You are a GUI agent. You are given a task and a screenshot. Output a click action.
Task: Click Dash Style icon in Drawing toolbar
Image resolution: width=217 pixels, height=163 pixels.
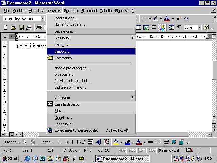[x=158, y=142]
